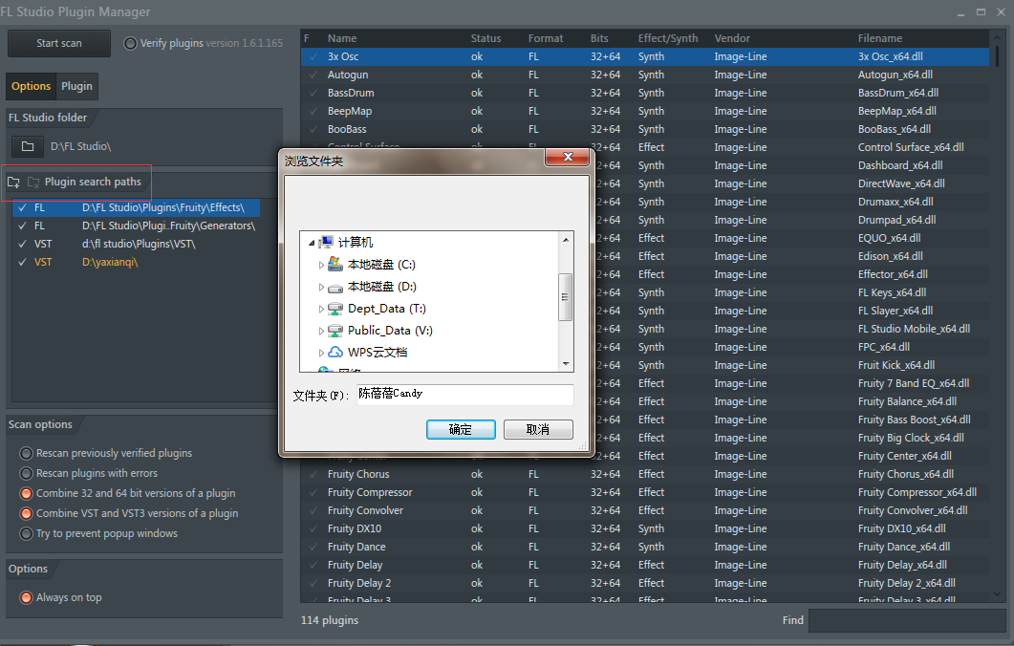Viewport: 1014px width, 646px height.
Task: Toggle favorite checkmark for Fruity Dance
Action: click(313, 547)
